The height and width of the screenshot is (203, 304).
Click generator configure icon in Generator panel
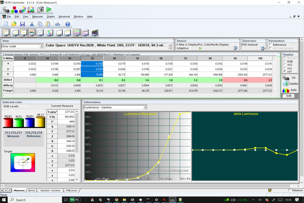[263, 48]
